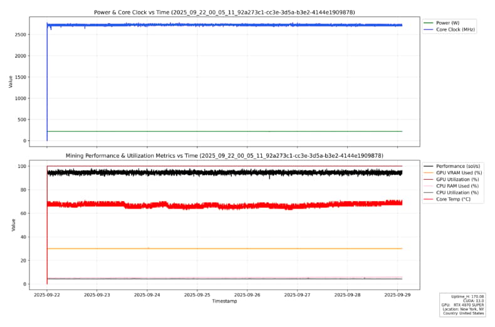Viewport: 495px width, 327px height.
Task: Select the 'Core Clock (MHz)' legend entry
Action: tap(449, 29)
